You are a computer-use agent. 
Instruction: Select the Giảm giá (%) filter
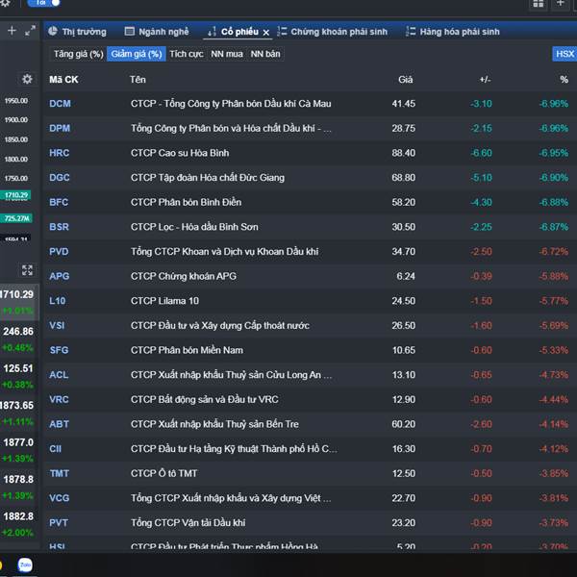[x=137, y=54]
